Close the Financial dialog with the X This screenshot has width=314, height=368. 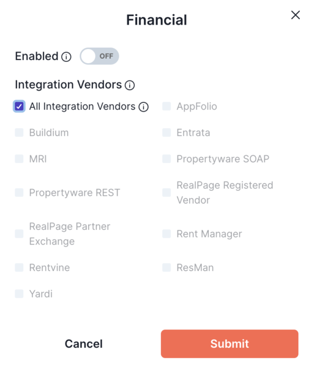[x=296, y=15]
